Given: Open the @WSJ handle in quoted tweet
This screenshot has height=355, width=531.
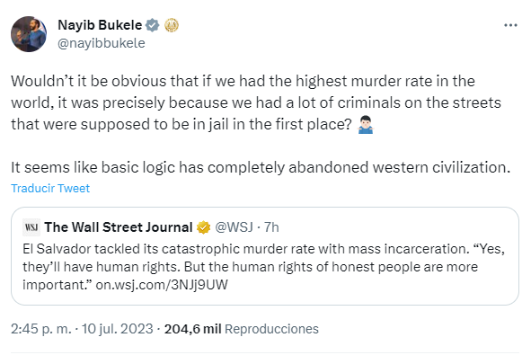Looking at the screenshot, I should coord(234,227).
